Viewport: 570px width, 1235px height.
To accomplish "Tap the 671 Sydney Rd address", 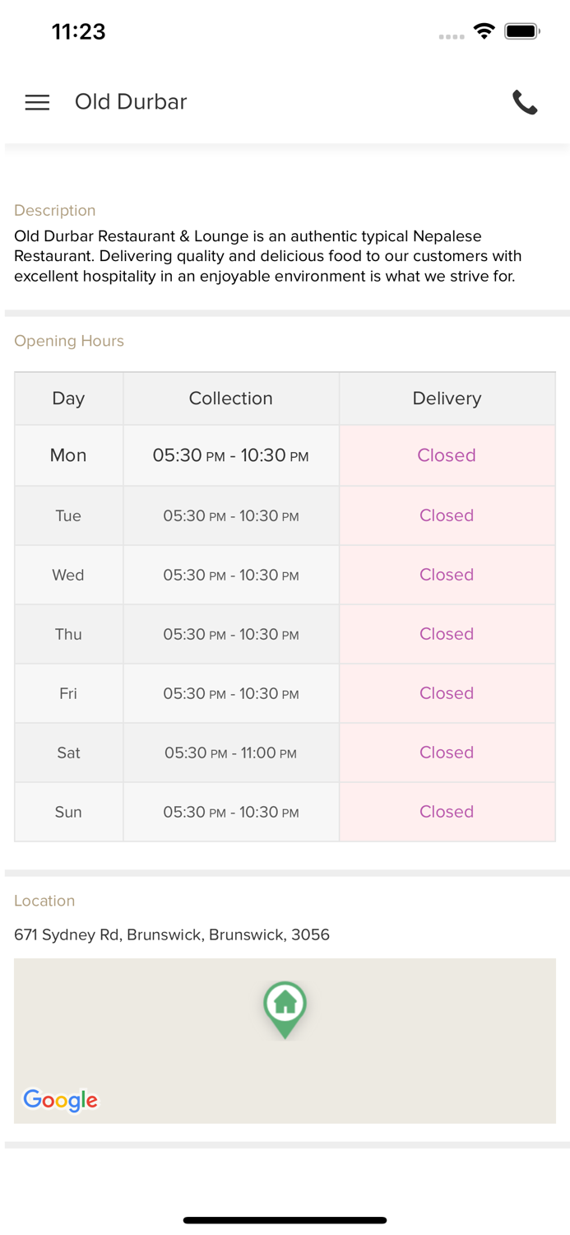I will pyautogui.click(x=172, y=934).
